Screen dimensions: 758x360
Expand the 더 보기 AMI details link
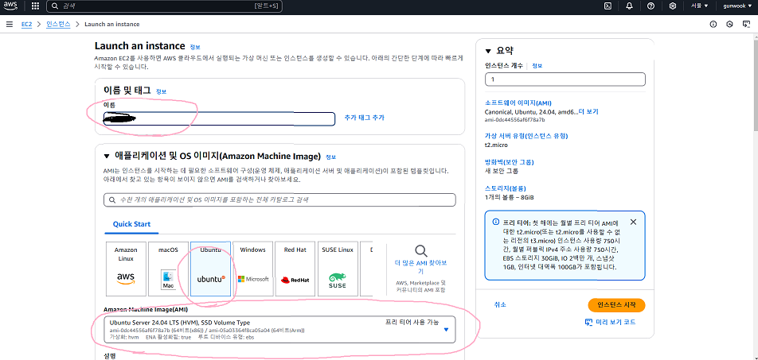[588, 111]
